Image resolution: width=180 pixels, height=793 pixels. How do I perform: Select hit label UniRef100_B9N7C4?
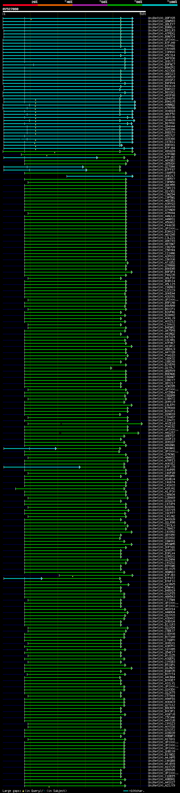click(161, 37)
